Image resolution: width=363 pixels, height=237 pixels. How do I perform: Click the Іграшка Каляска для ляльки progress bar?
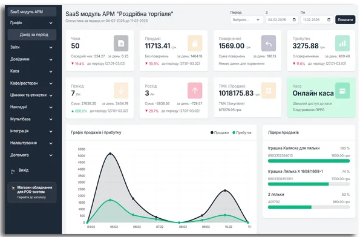point(309,161)
